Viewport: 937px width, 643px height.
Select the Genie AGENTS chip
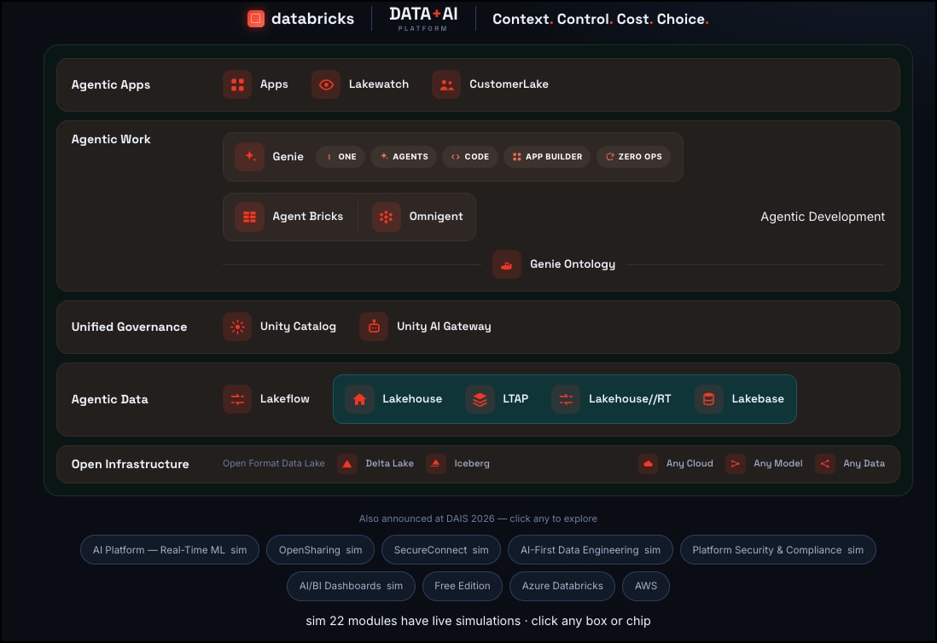pos(404,157)
